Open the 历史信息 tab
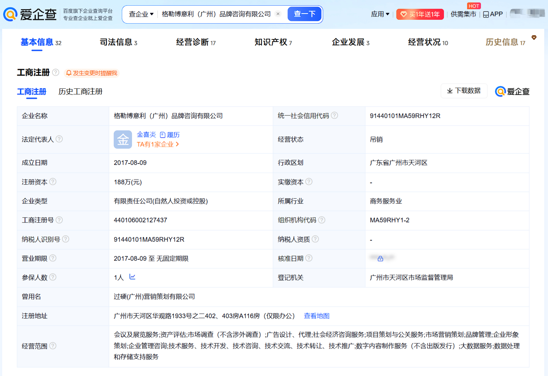The height and width of the screenshot is (376, 548). click(505, 42)
